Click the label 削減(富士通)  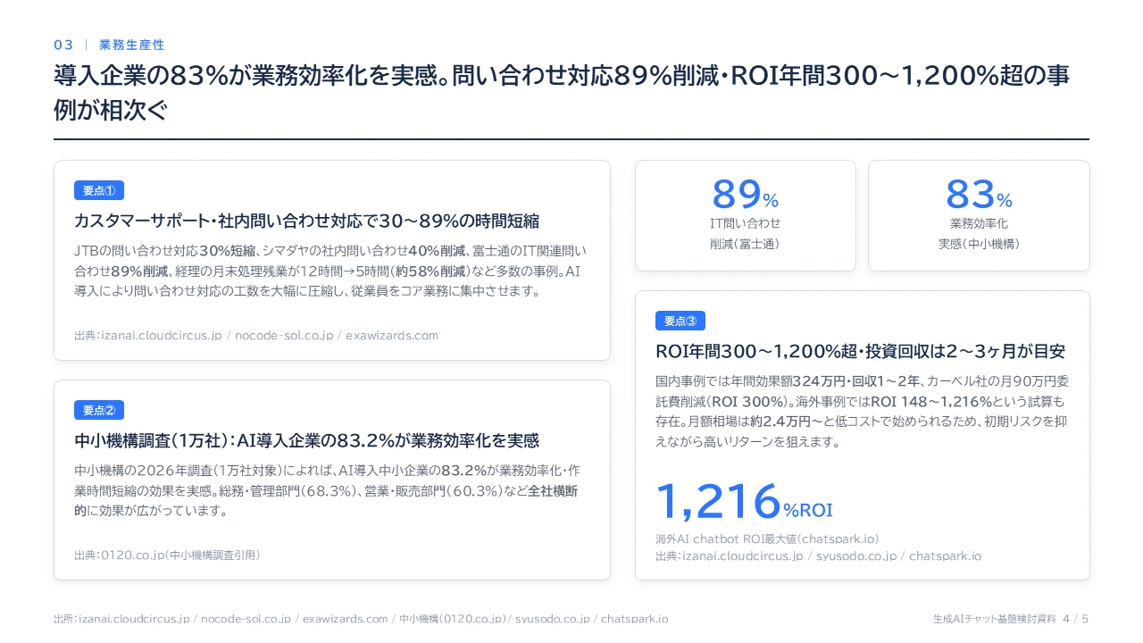(746, 243)
